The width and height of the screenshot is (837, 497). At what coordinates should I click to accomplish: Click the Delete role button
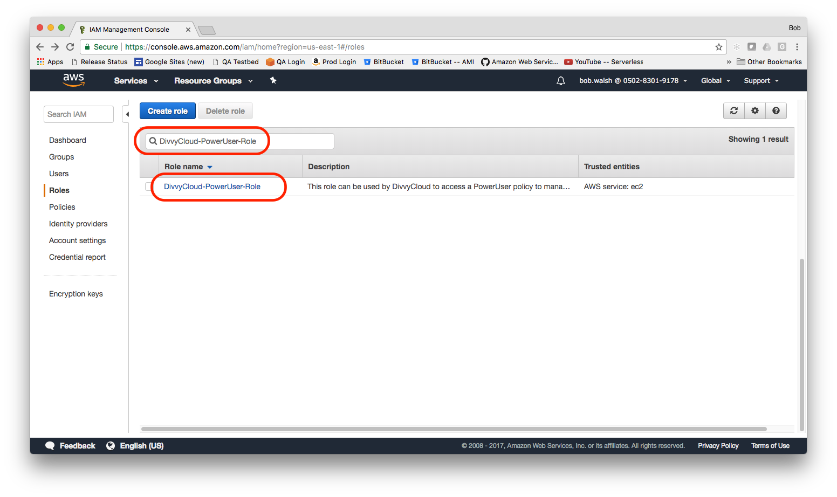[x=225, y=111]
